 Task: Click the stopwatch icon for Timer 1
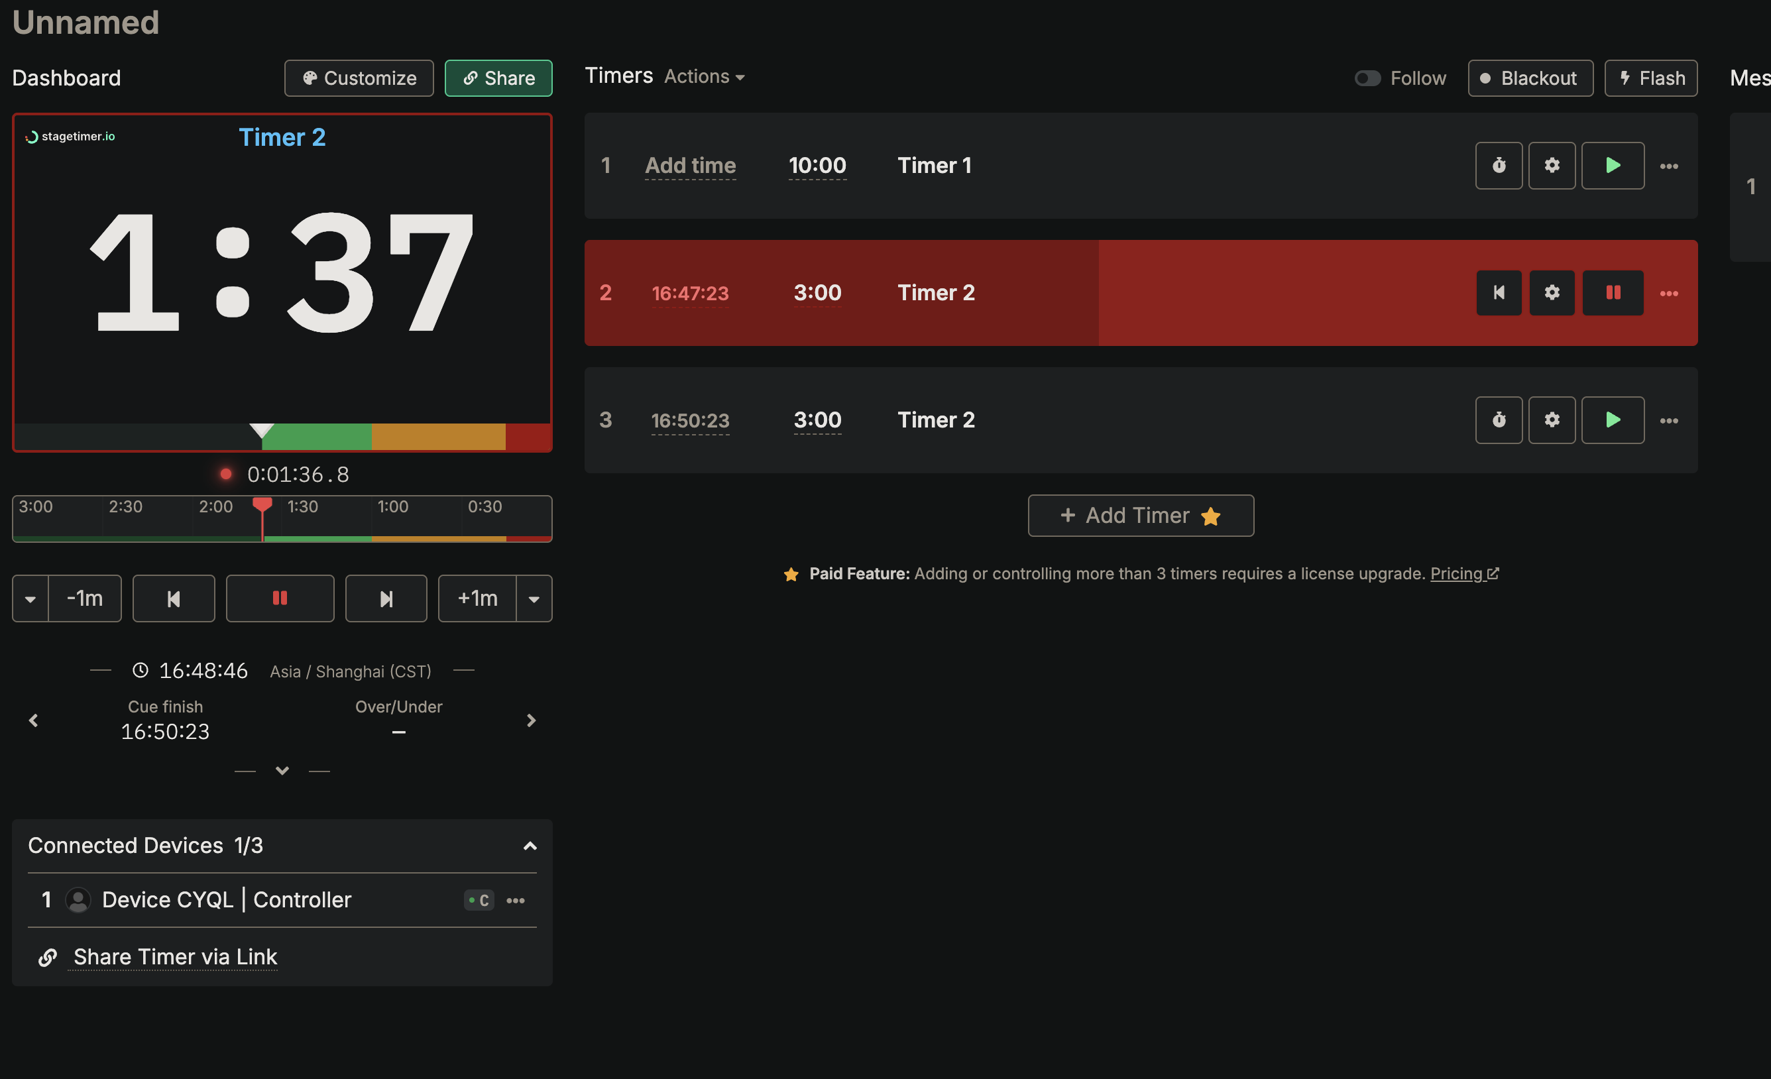[1499, 165]
